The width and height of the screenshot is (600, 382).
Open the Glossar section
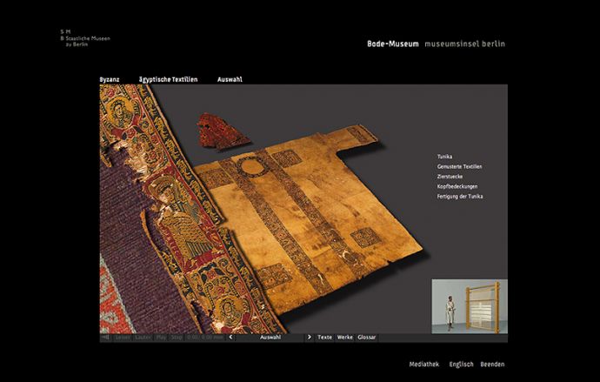point(366,337)
